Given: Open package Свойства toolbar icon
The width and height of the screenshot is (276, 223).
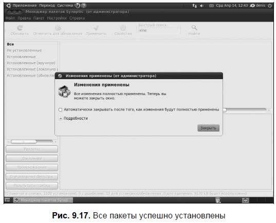Looking at the screenshot, I should coord(123,28).
